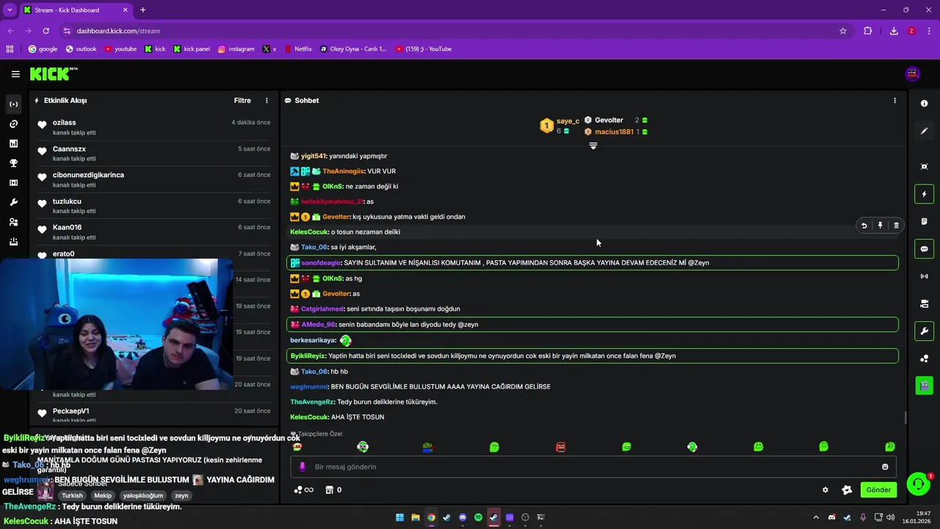Click the screen capture icon in right sidebar
The width and height of the screenshot is (940, 529).
click(924, 167)
